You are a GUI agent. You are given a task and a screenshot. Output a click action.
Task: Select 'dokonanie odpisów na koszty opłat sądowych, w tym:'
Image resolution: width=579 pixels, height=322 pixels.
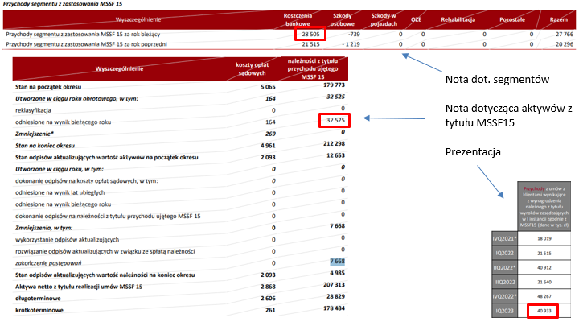[x=87, y=181]
